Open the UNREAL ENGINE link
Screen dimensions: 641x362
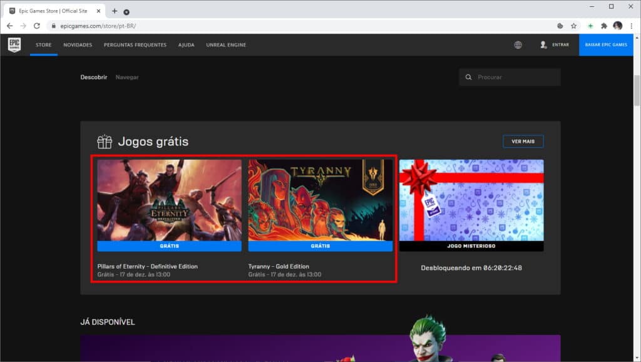pos(226,45)
